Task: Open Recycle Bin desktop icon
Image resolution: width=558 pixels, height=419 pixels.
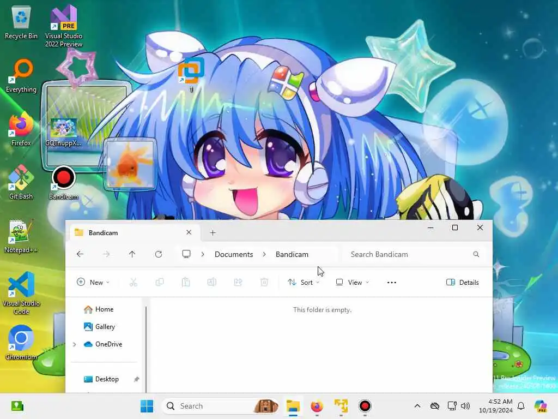Action: point(21,23)
